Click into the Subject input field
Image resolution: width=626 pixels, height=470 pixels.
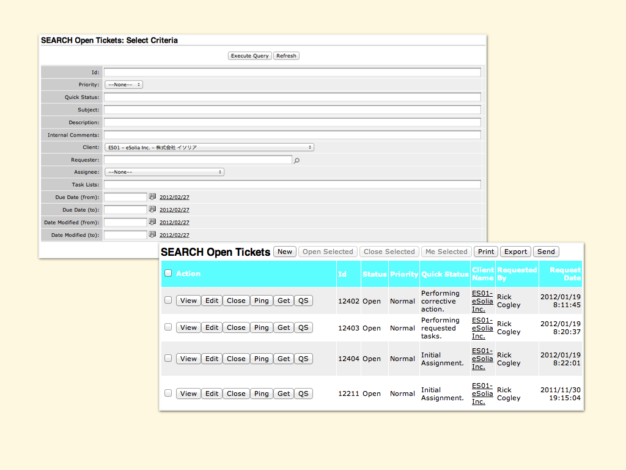pyautogui.click(x=292, y=110)
